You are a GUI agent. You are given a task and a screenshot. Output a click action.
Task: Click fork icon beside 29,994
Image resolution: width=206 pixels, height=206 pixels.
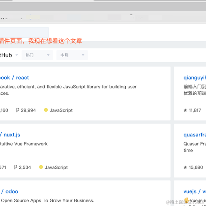tap(18, 110)
